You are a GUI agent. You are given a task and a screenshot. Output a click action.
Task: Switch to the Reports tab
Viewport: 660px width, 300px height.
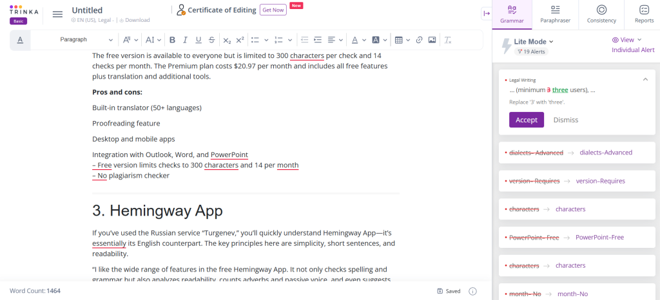click(x=644, y=14)
